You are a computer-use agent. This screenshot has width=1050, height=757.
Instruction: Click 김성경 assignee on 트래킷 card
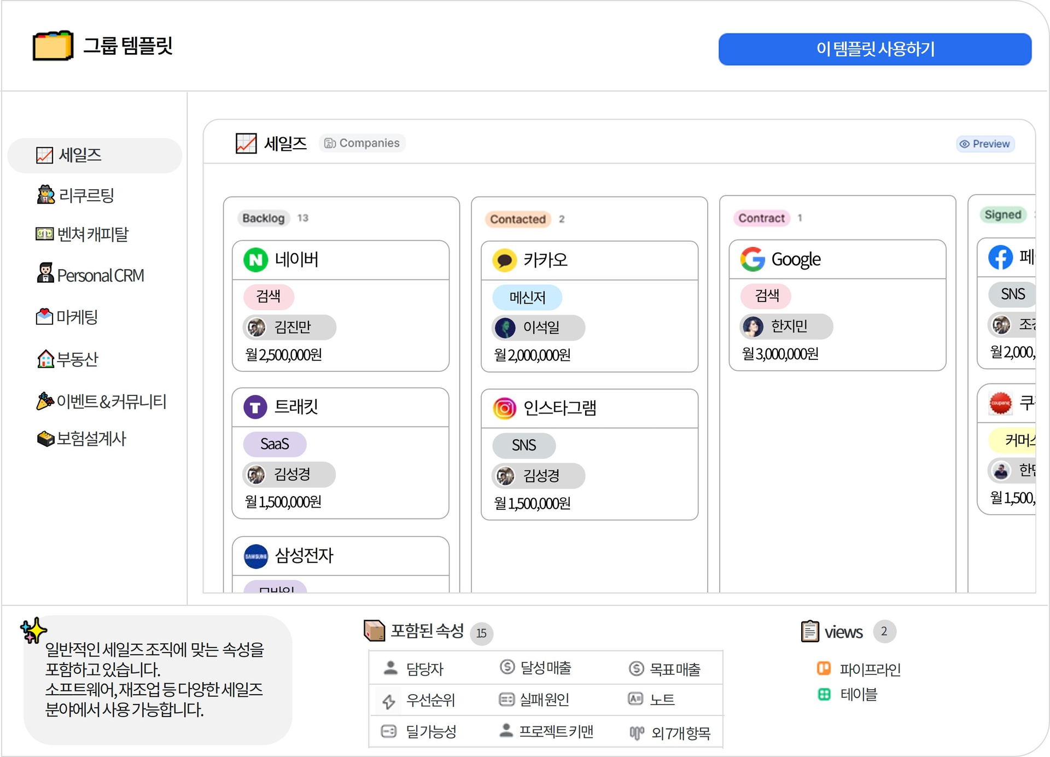coord(289,474)
